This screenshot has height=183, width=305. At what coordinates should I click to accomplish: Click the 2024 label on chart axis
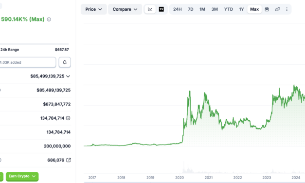coord(296,178)
